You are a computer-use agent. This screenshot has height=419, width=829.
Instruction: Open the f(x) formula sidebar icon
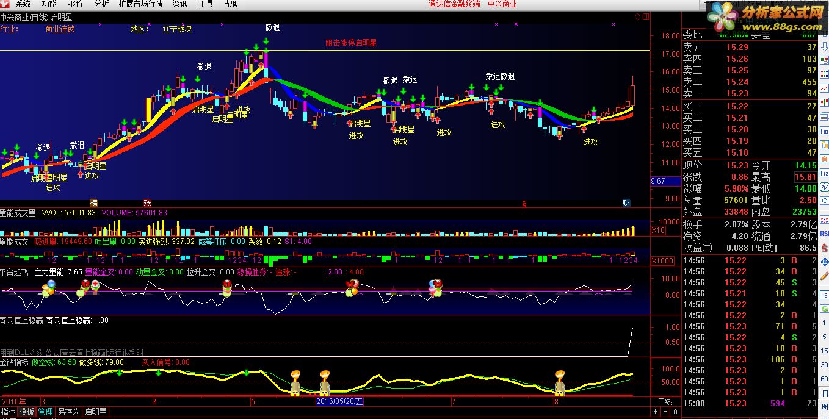(824, 187)
